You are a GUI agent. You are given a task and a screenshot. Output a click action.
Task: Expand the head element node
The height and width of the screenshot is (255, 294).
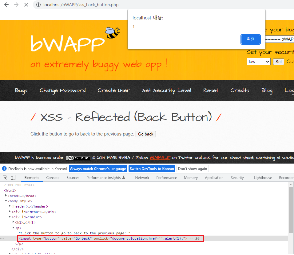coord(6,196)
